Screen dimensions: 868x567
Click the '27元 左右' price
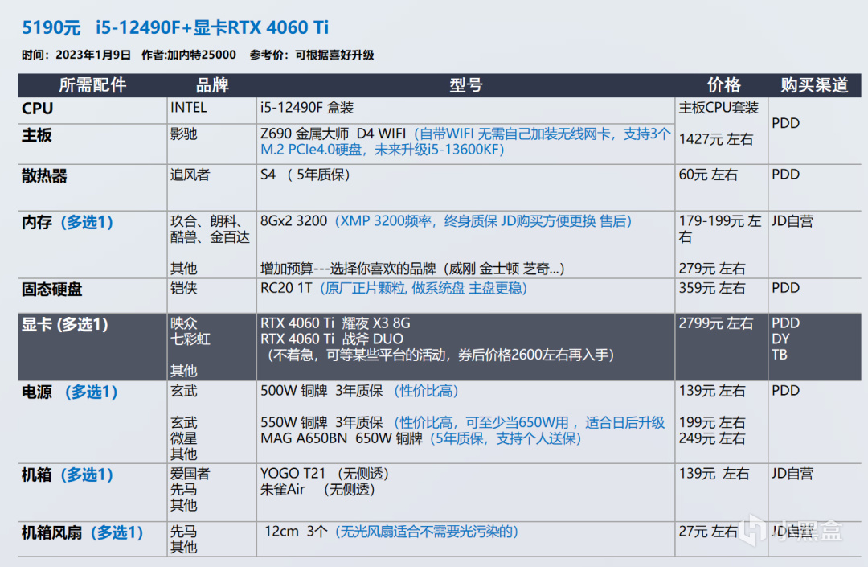pos(708,532)
